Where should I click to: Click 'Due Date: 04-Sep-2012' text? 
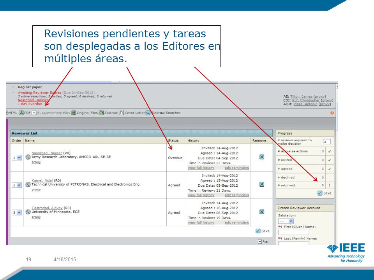(x=218, y=158)
